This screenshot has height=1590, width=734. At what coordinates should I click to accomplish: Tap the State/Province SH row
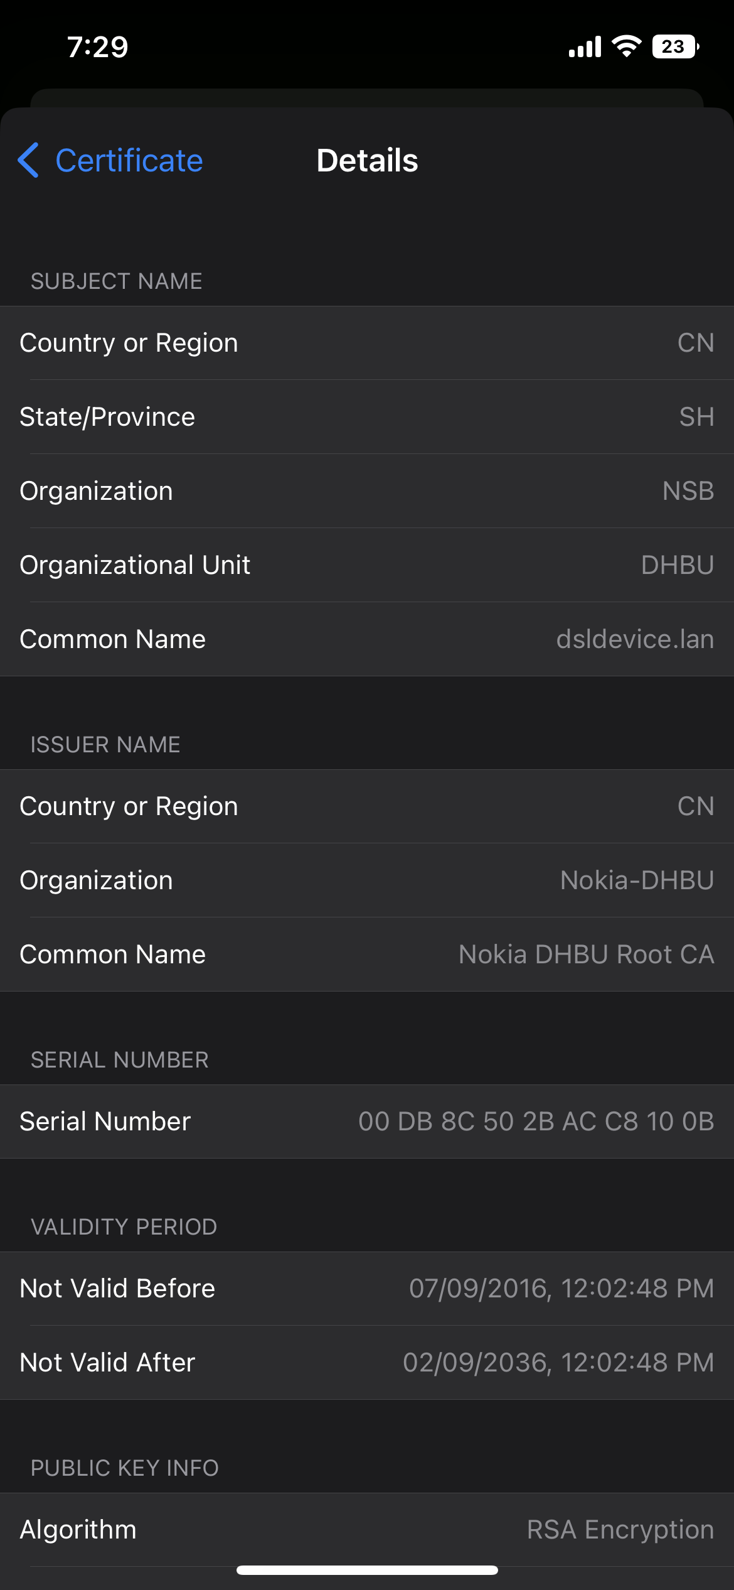pos(367,417)
